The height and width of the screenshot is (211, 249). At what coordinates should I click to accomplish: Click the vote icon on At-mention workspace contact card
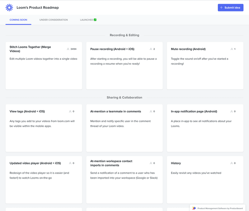pyautogui.click(x=151, y=163)
